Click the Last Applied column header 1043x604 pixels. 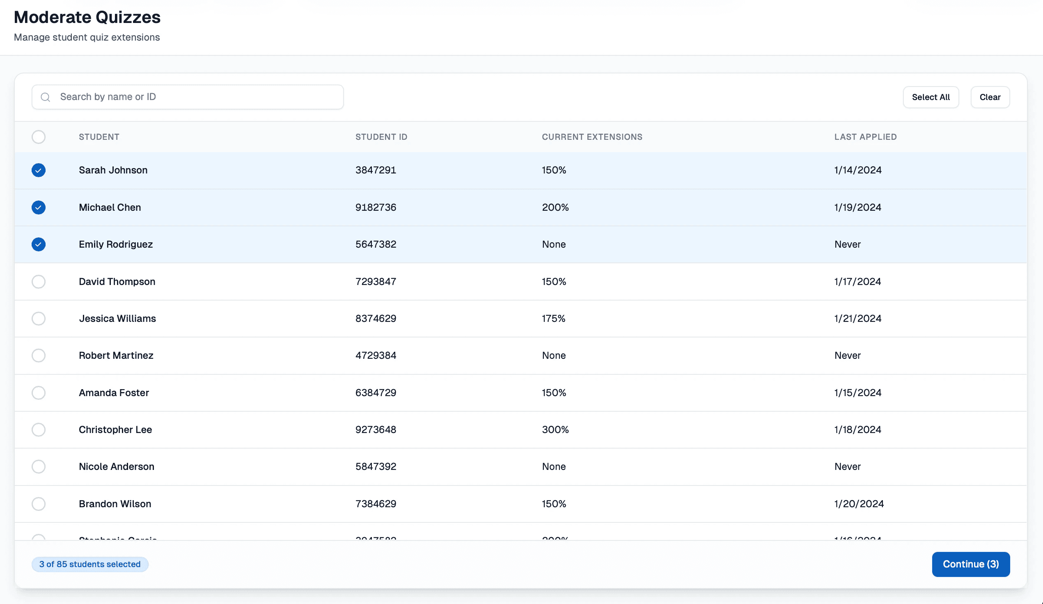click(x=865, y=137)
